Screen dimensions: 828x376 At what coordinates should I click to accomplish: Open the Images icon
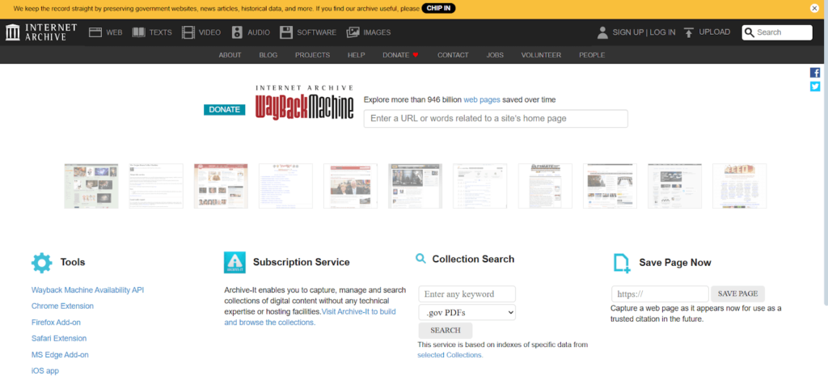point(353,32)
